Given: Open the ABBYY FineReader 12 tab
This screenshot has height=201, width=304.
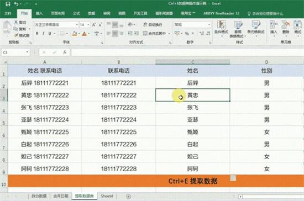Looking at the screenshot, I should tap(221, 13).
